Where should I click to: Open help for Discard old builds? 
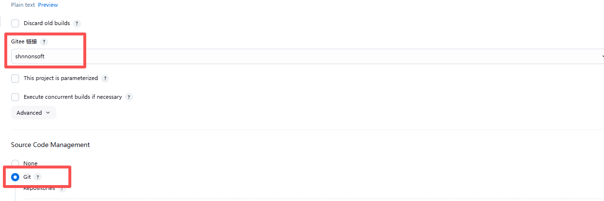[77, 23]
